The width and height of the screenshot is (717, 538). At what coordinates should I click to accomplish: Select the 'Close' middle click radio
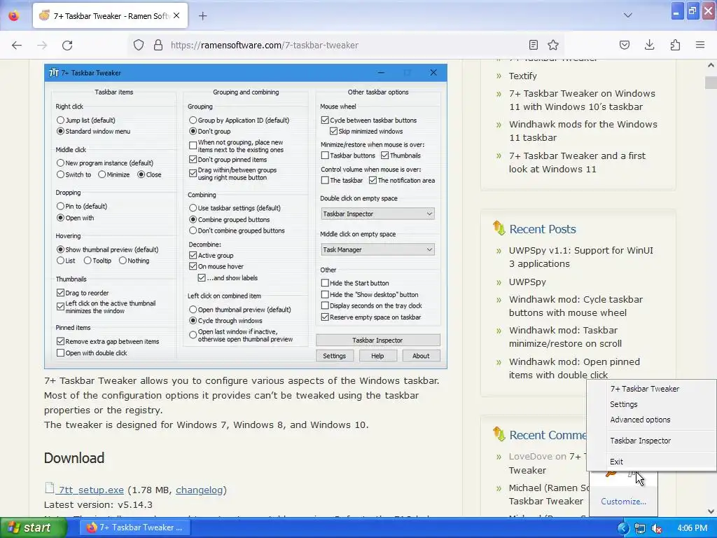[x=141, y=174]
